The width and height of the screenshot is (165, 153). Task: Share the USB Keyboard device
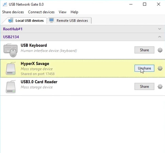click(x=144, y=50)
